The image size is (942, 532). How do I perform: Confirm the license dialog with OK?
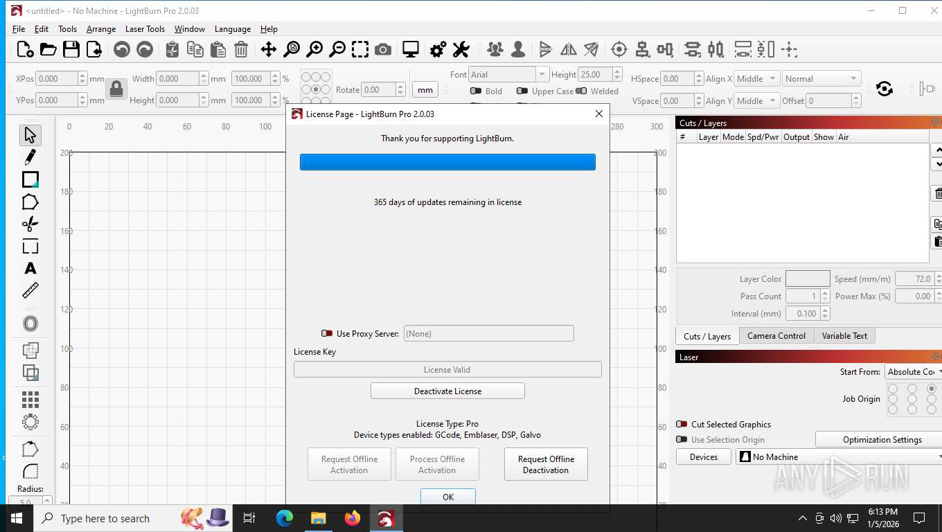point(448,497)
